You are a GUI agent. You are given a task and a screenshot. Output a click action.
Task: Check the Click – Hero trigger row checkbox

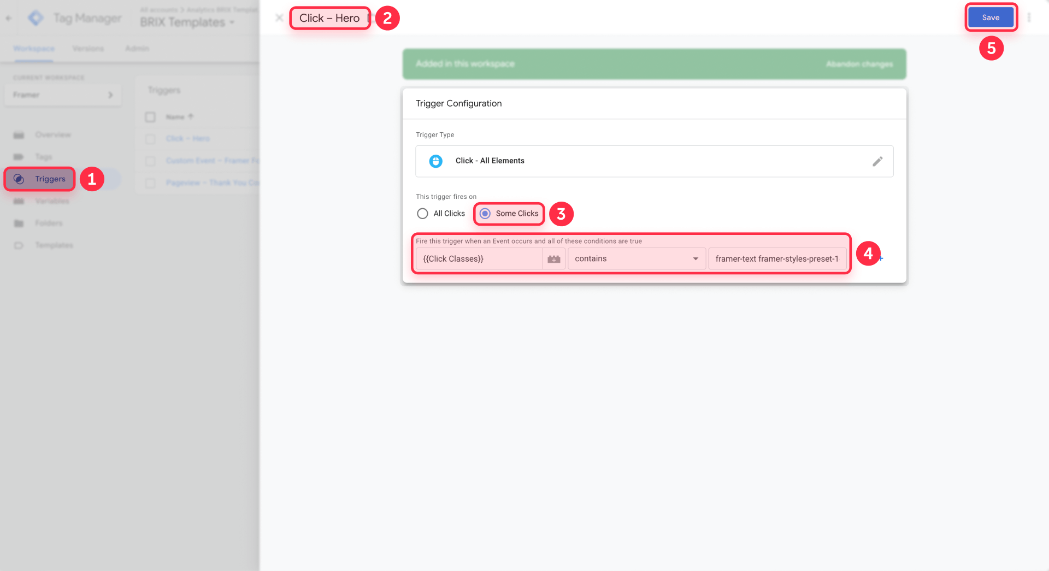pos(150,139)
